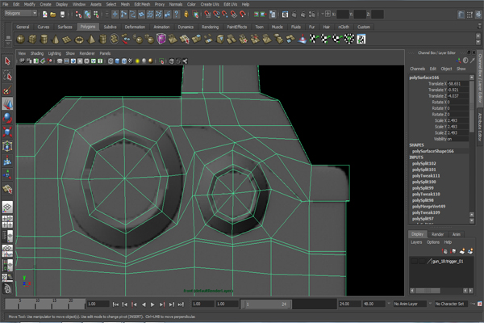The width and height of the screenshot is (484, 323).
Task: Switch to single perspective view layout
Action: (7, 207)
